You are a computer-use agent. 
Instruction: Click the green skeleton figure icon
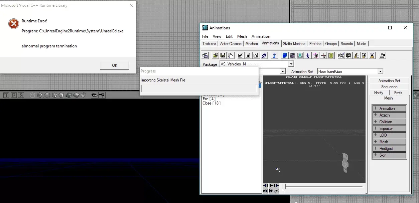tap(300, 55)
